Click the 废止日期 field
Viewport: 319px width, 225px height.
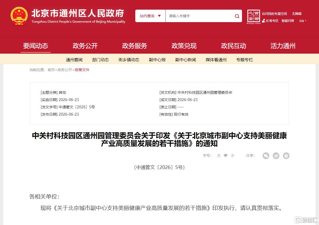pyautogui.click(x=171, y=107)
